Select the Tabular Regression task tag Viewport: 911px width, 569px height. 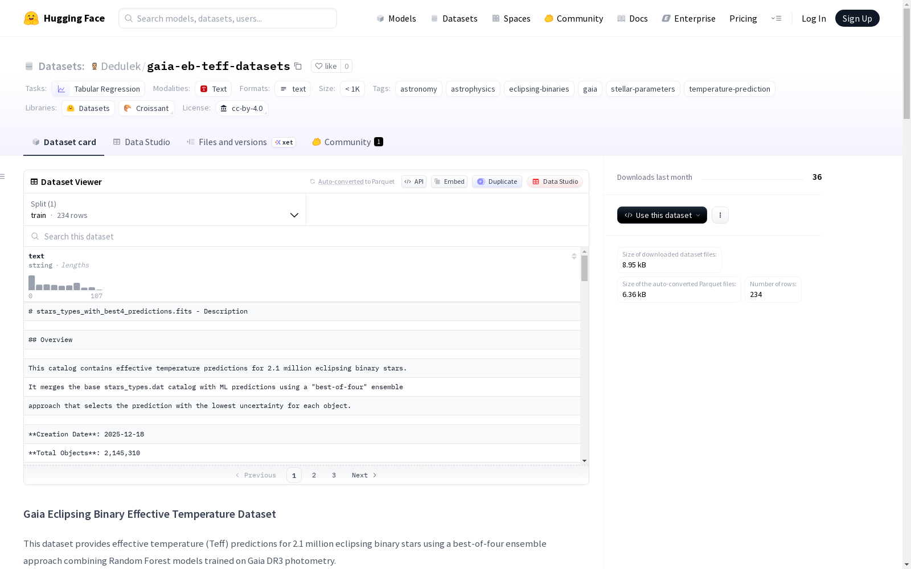(x=98, y=89)
